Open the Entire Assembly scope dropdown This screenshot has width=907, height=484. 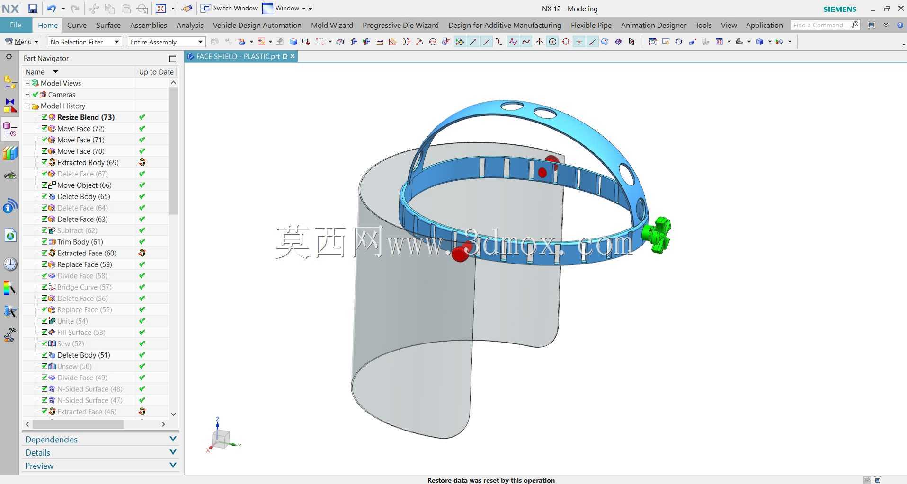167,42
